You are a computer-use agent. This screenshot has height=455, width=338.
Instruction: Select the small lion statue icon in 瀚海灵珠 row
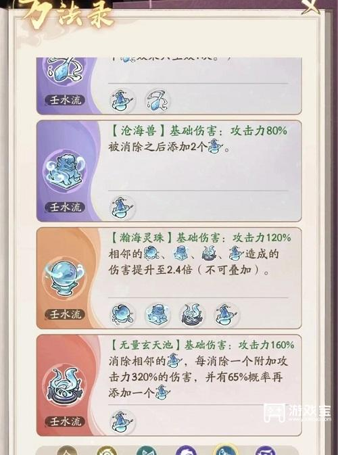158,315
